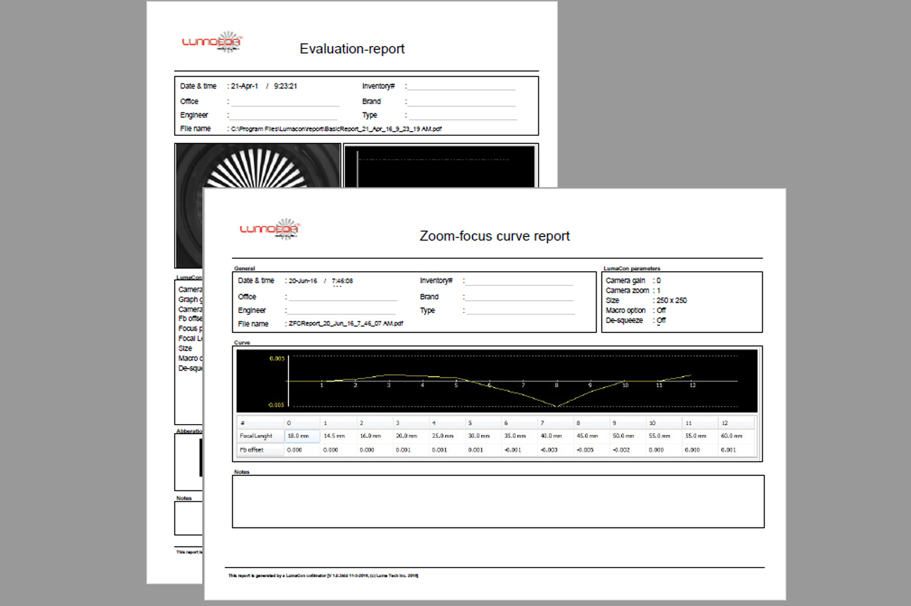Image resolution: width=911 pixels, height=606 pixels.
Task: Click the Brand field on the Evaluation-report
Action: click(461, 102)
